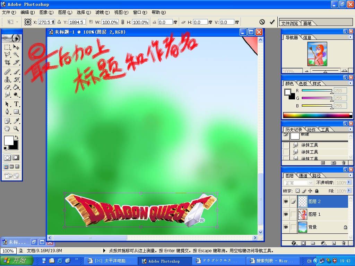Select the Rectangular Marquee tool

(x=7, y=47)
